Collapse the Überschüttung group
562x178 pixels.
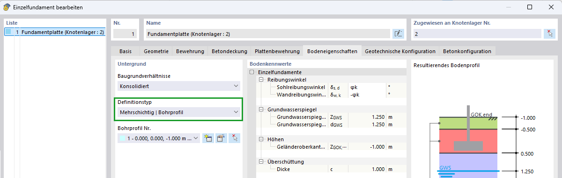pyautogui.click(x=261, y=162)
